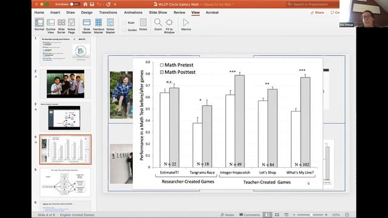The width and height of the screenshot is (388, 218).
Task: Open Notes Page view
Action: click(72, 25)
